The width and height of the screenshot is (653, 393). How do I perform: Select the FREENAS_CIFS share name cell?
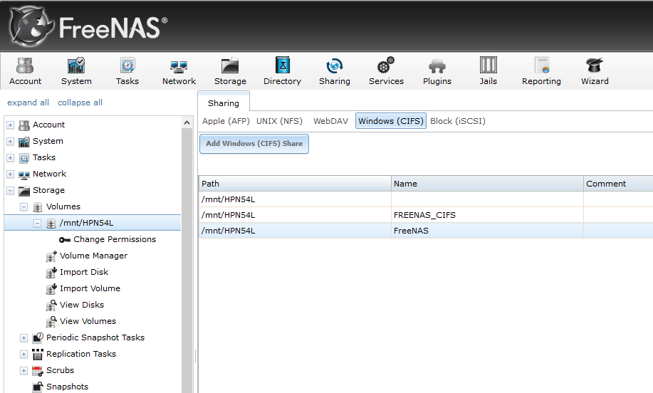click(487, 215)
